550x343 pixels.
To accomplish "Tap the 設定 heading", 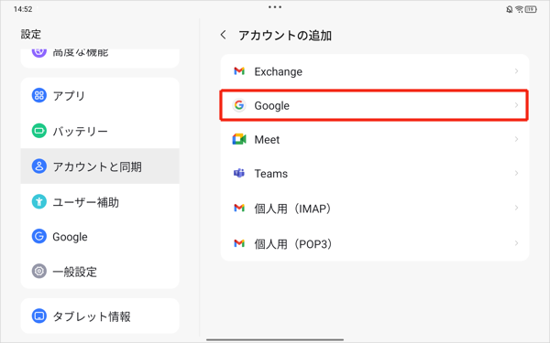I will coord(31,34).
